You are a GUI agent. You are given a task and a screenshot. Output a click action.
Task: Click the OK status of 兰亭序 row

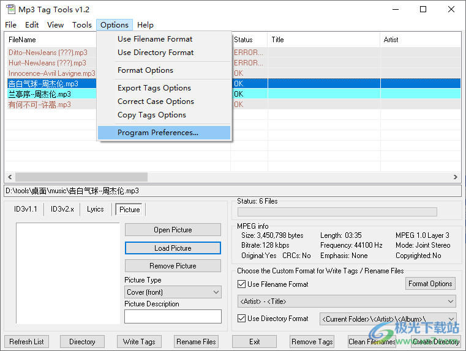[239, 94]
